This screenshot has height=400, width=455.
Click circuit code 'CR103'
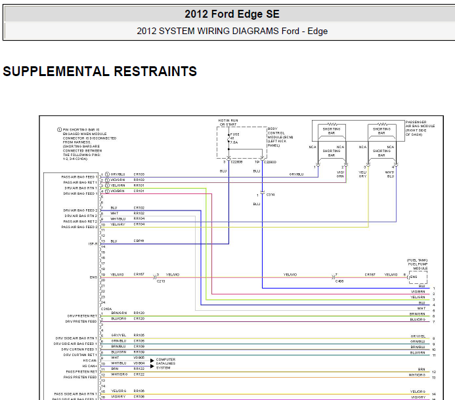pos(139,174)
